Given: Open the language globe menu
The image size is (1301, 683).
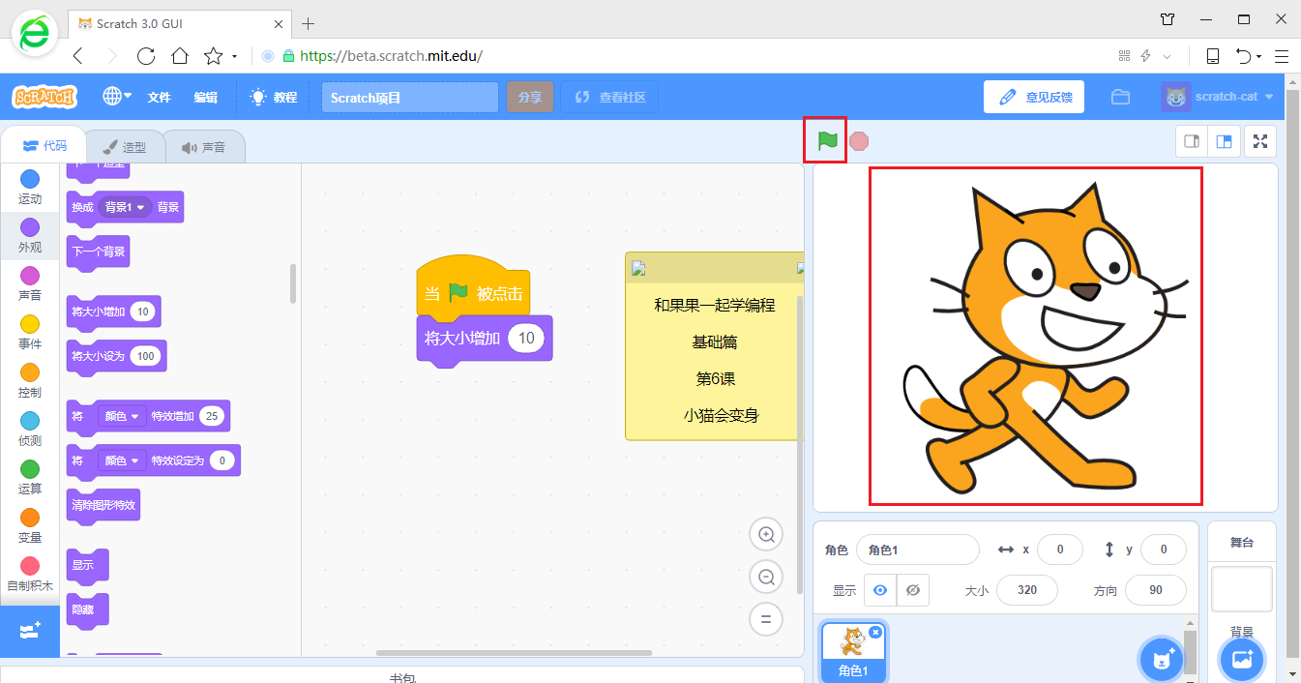Looking at the screenshot, I should point(117,97).
